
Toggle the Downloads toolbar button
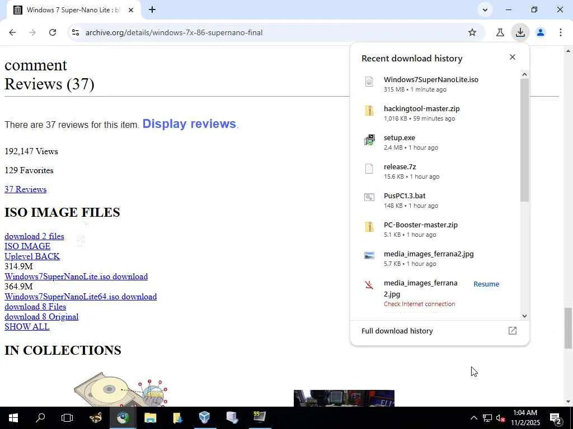(520, 32)
